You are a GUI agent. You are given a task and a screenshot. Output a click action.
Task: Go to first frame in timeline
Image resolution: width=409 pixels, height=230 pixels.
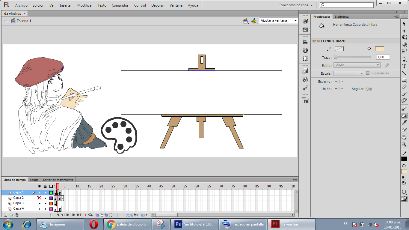point(57,215)
